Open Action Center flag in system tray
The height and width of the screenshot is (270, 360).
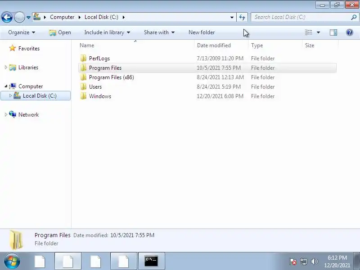(293, 261)
